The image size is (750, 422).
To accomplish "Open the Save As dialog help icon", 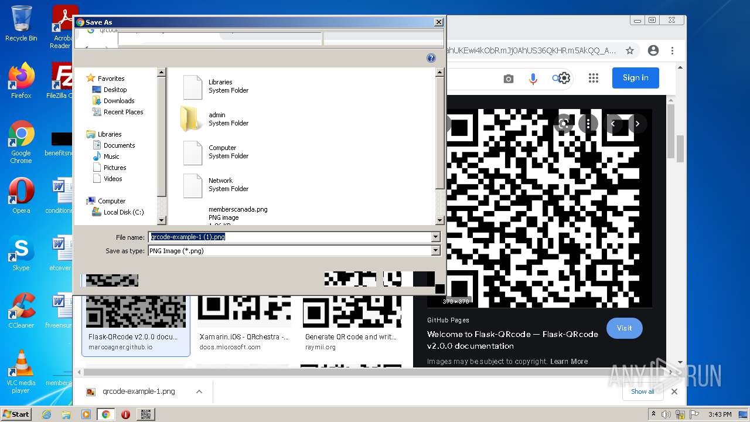I will point(431,58).
